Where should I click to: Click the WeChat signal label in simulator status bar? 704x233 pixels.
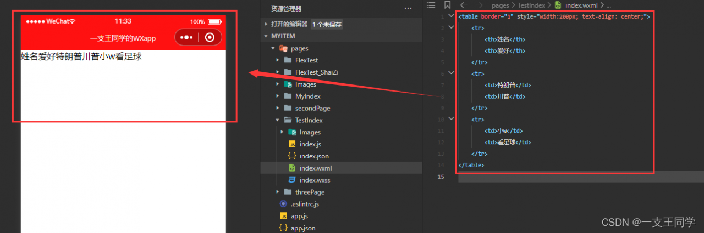50,21
